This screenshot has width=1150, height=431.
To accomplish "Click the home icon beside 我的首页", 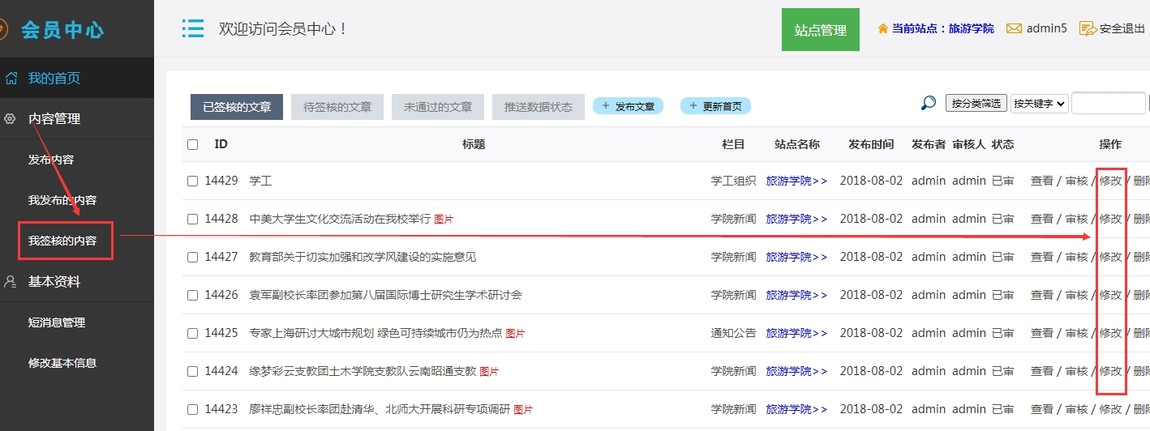I will tap(11, 79).
